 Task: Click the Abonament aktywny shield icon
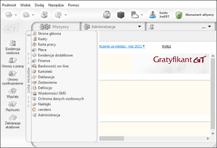click(x=179, y=15)
